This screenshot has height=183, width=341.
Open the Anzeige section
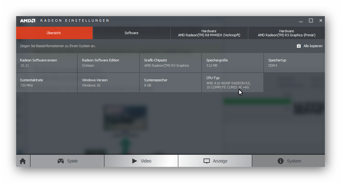pos(215,161)
